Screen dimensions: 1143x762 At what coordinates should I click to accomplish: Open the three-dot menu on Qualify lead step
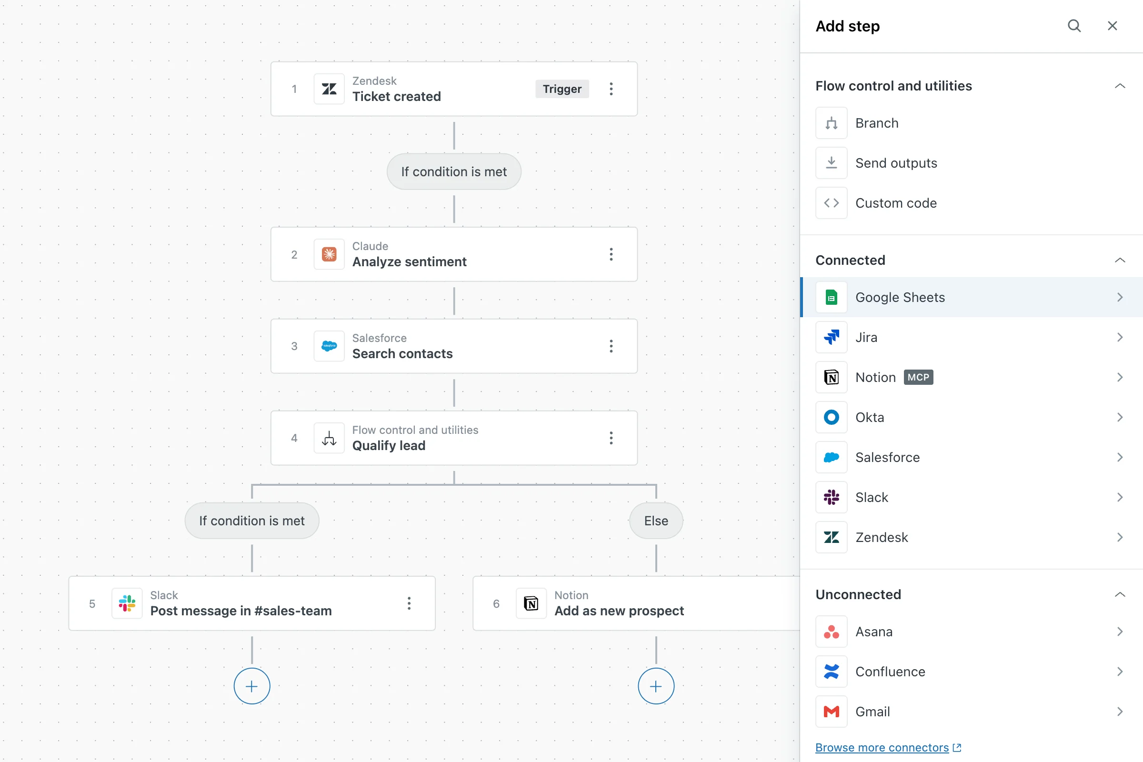pos(611,438)
